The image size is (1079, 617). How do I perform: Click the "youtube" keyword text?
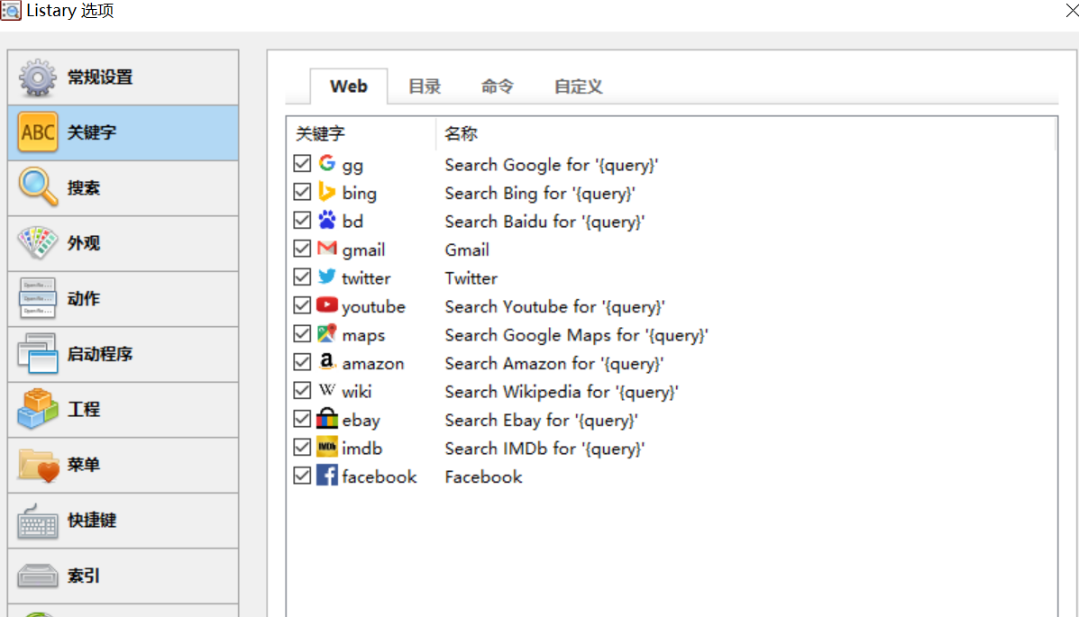pyautogui.click(x=374, y=307)
